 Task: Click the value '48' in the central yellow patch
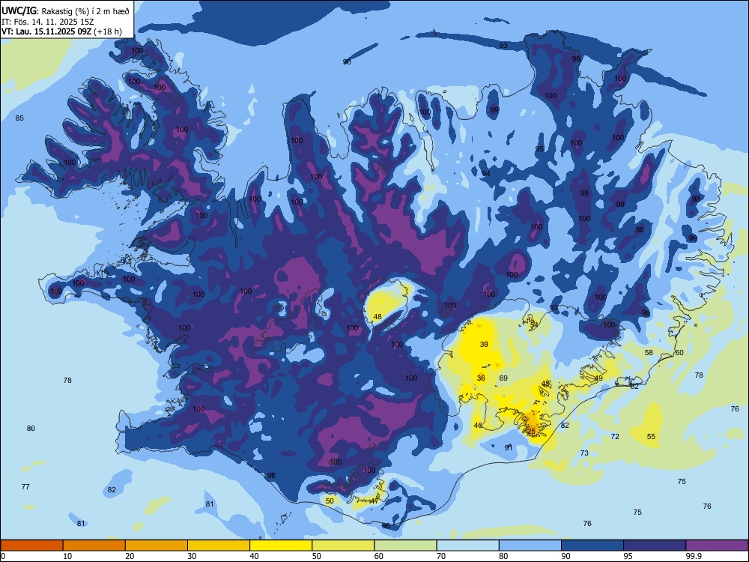click(377, 317)
